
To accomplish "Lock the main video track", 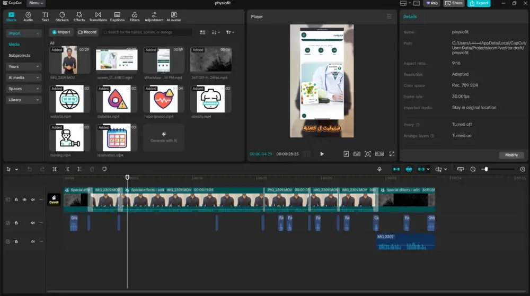I will coord(16,200).
